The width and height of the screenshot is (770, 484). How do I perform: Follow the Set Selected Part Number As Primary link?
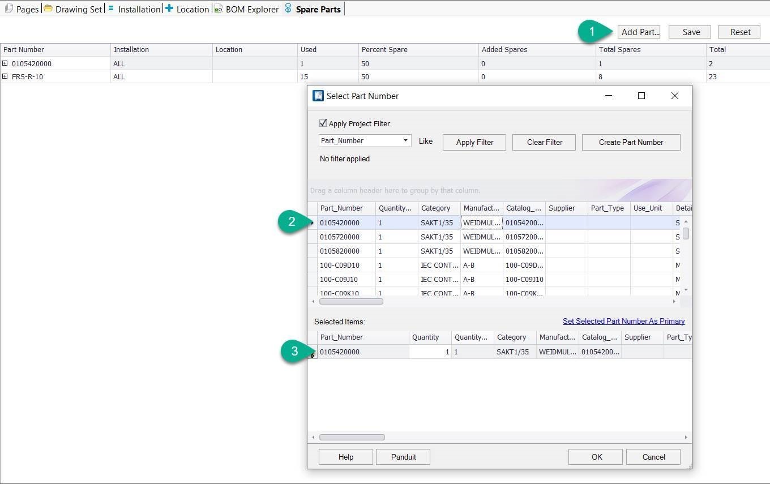pyautogui.click(x=623, y=321)
